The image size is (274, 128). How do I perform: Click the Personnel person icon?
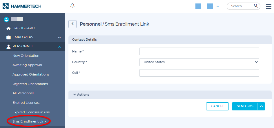[x=8, y=46]
